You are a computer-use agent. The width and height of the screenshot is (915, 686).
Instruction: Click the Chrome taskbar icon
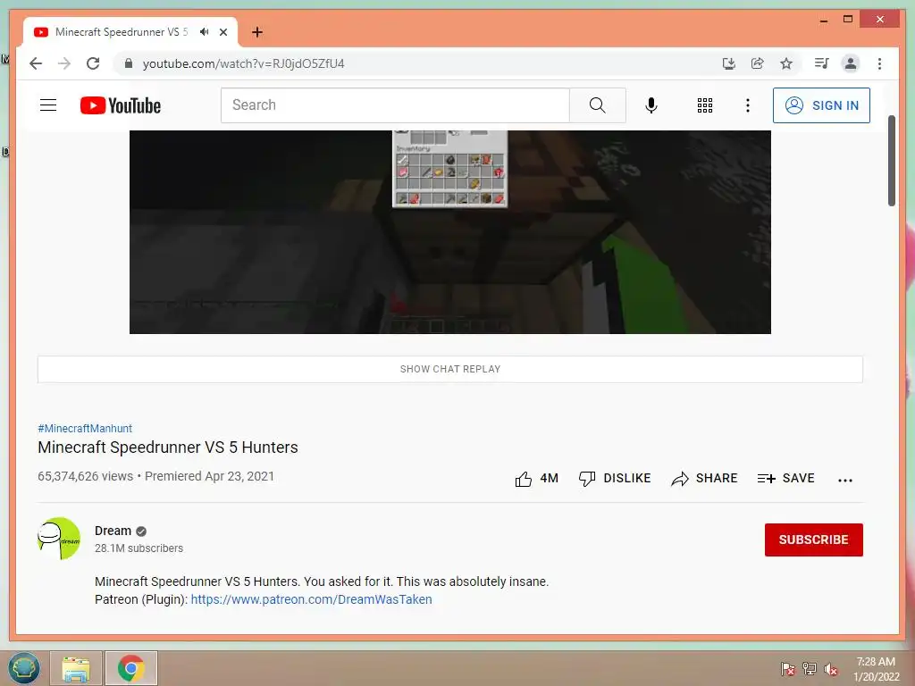click(130, 668)
